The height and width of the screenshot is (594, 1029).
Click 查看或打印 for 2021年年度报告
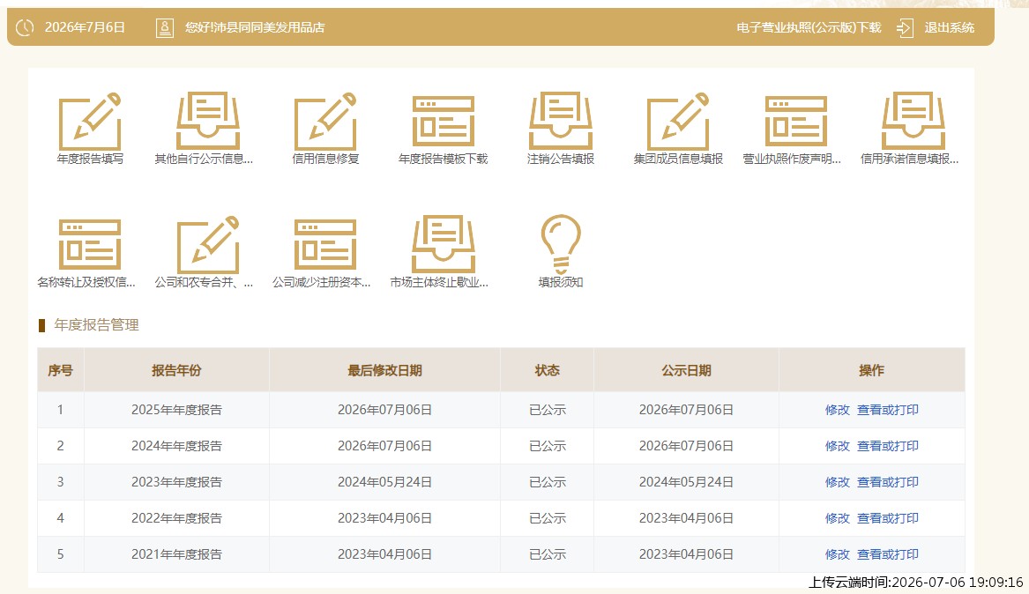pos(888,554)
